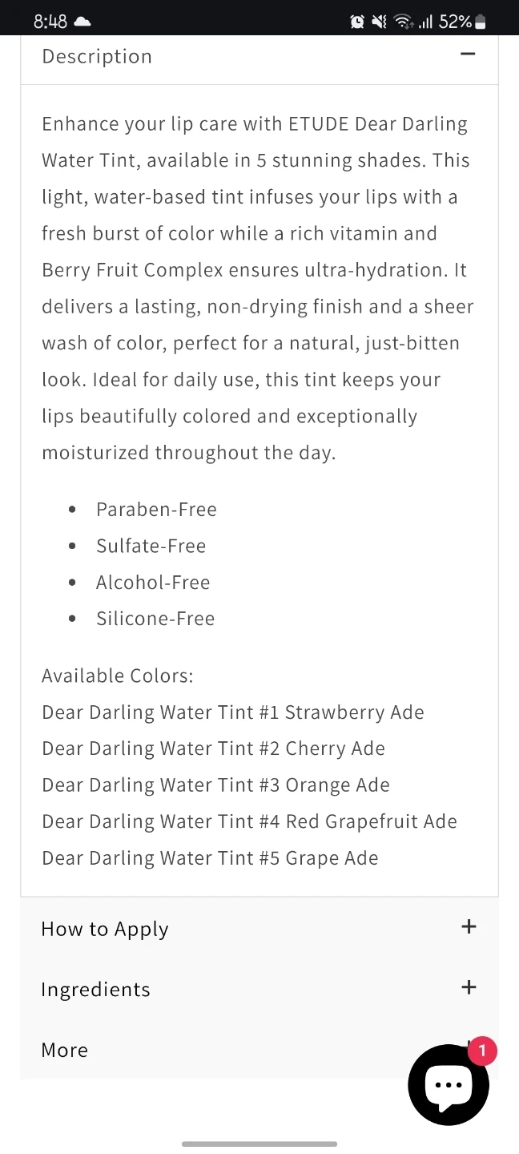Image resolution: width=519 pixels, height=1154 pixels.
Task: Collapse the Description section minus icon
Action: tap(469, 54)
